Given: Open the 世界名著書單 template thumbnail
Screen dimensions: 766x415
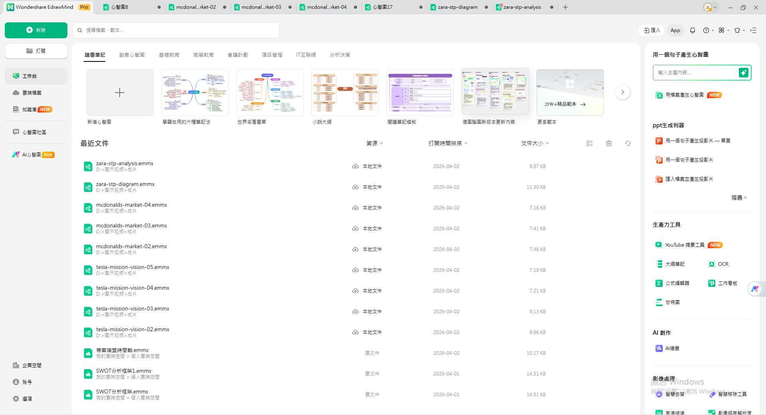Looking at the screenshot, I should coord(270,92).
